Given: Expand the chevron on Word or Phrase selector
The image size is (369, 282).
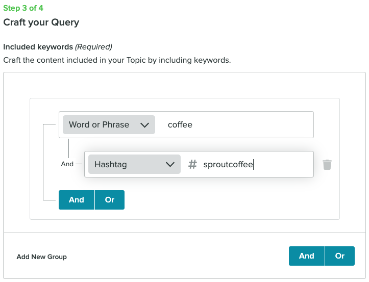Looking at the screenshot, I should pos(144,125).
